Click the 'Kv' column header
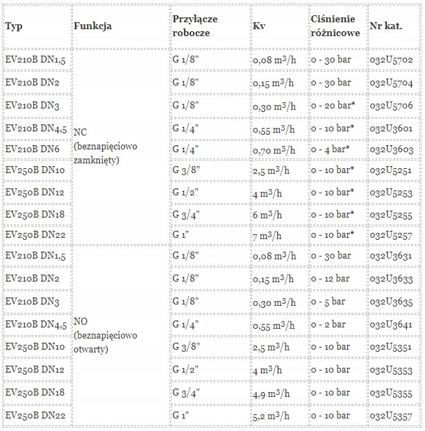425x431 pixels. [259, 26]
